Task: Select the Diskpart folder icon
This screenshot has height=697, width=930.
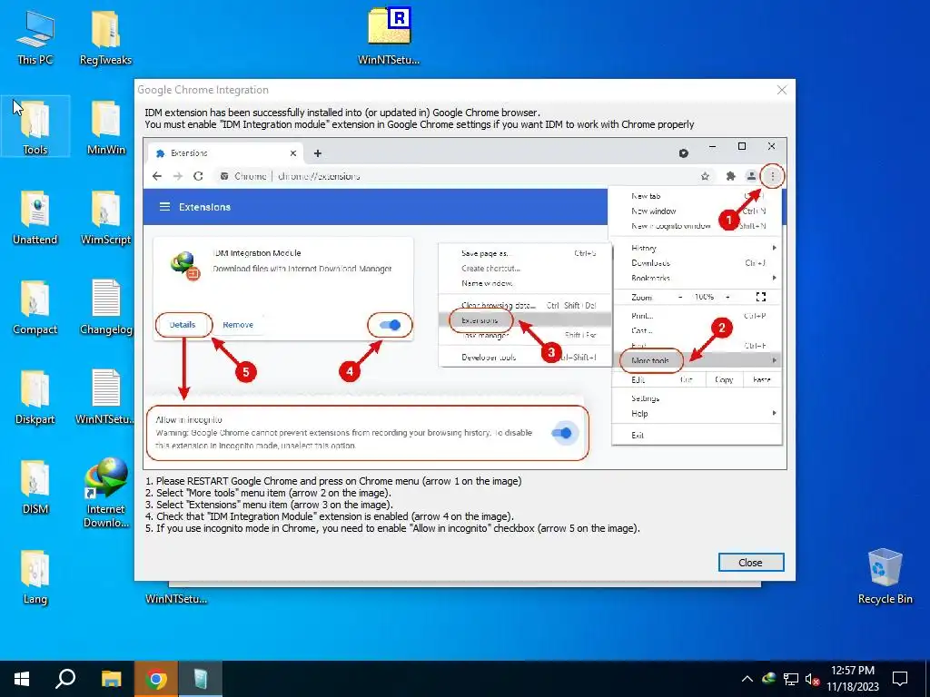Action: [35, 398]
